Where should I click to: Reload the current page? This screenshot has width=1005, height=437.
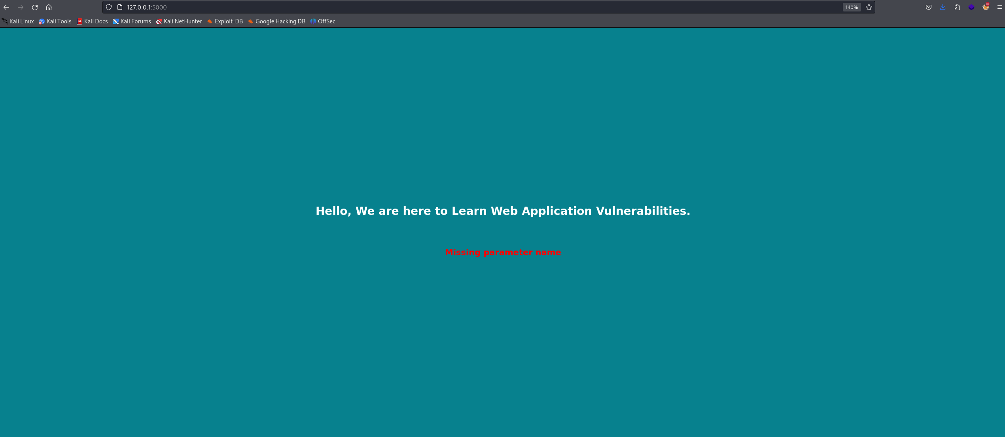pyautogui.click(x=35, y=7)
